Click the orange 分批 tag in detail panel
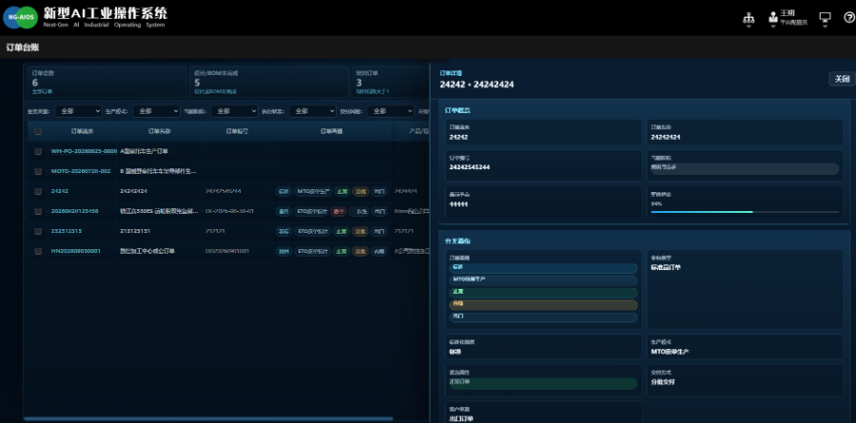The image size is (856, 423). 543,304
